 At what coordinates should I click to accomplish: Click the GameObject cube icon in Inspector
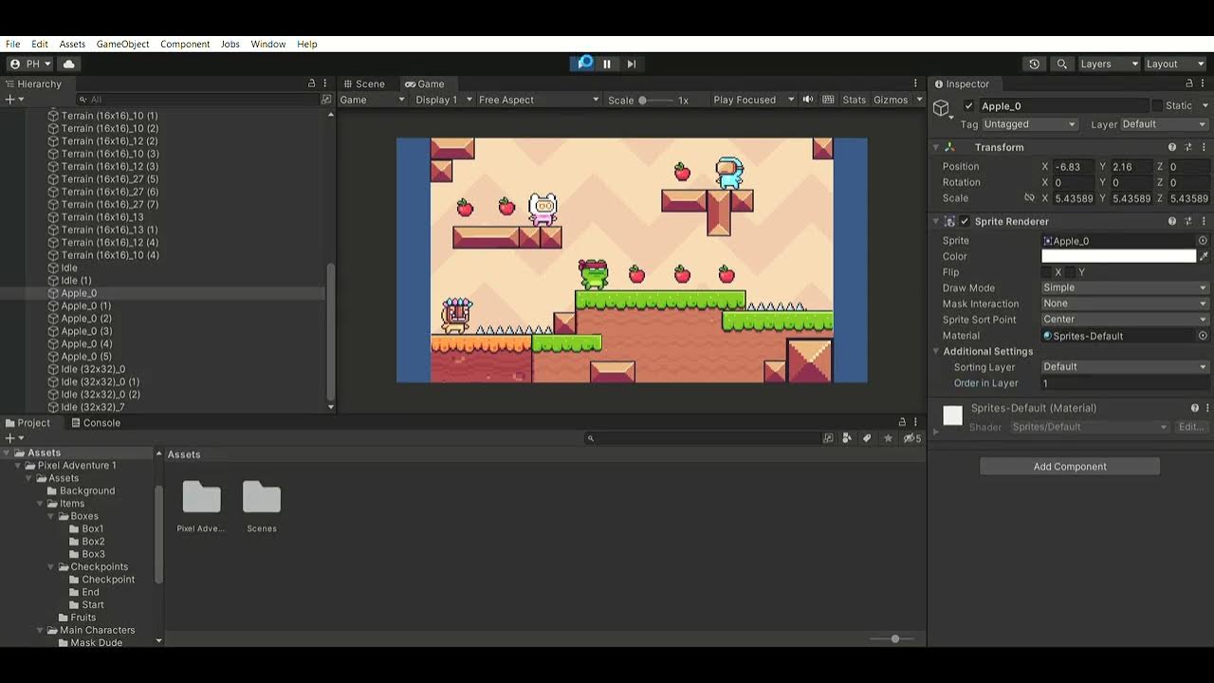(x=941, y=108)
